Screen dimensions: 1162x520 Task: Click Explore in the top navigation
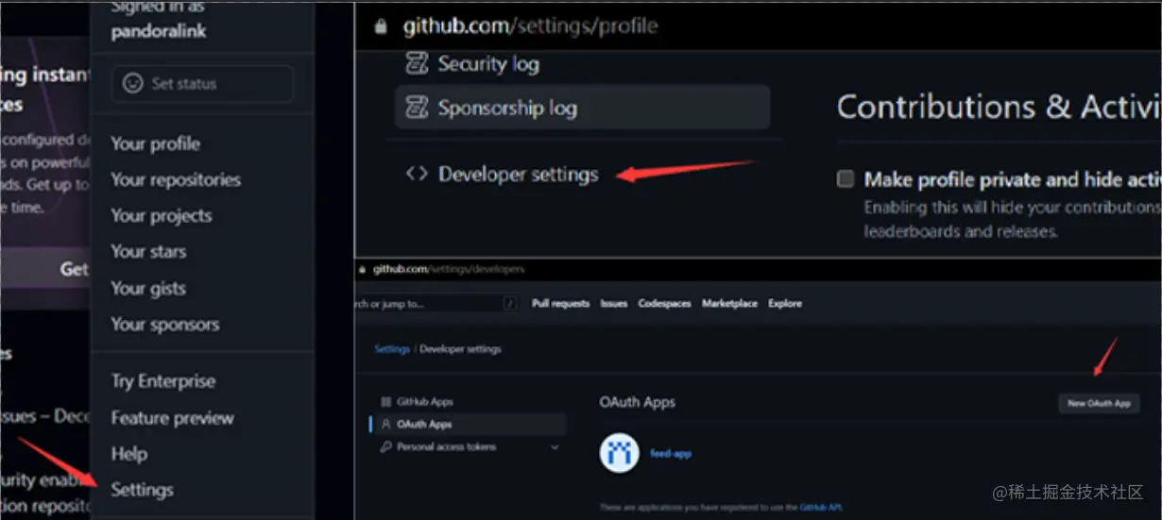[785, 303]
